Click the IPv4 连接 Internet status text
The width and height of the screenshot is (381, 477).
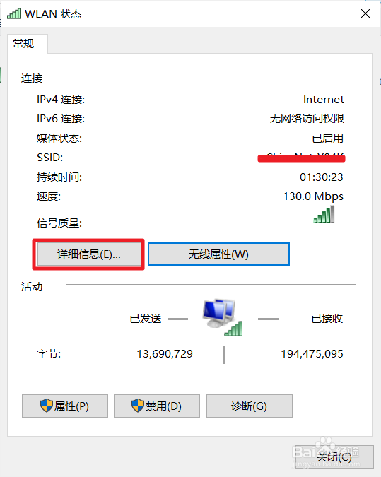tap(324, 100)
